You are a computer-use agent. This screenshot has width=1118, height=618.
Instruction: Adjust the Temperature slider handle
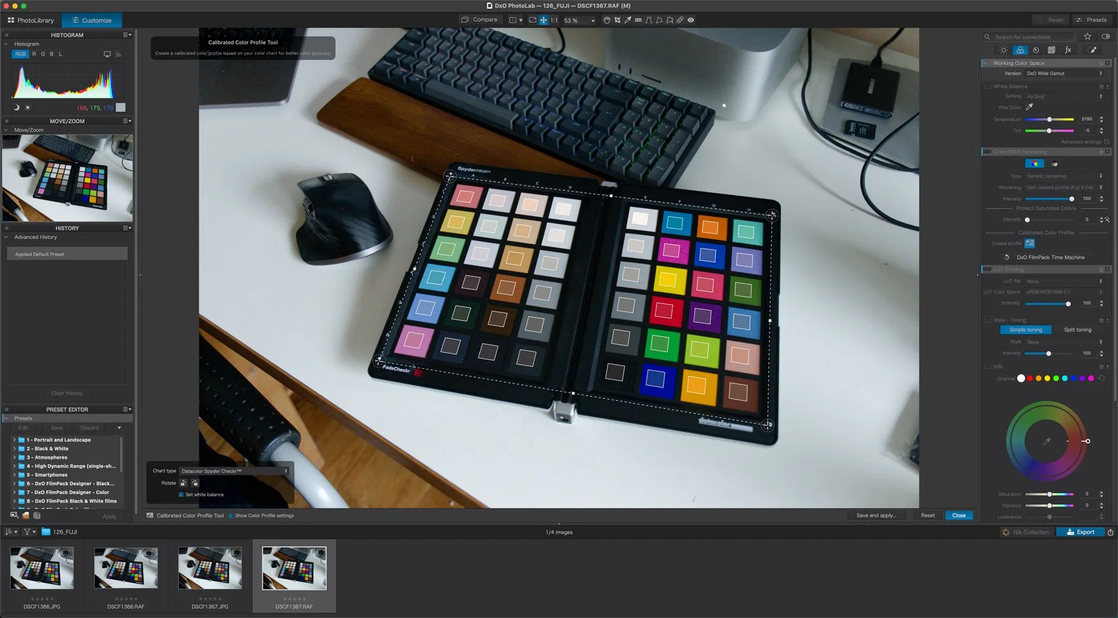coord(1050,119)
